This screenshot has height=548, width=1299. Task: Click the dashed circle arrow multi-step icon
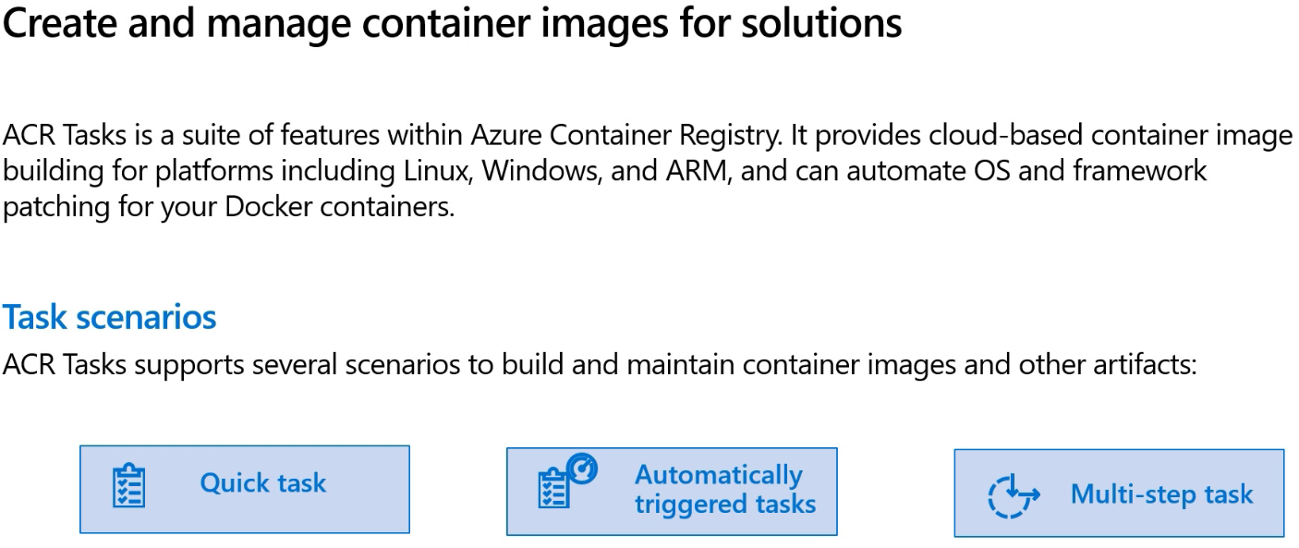click(1013, 495)
